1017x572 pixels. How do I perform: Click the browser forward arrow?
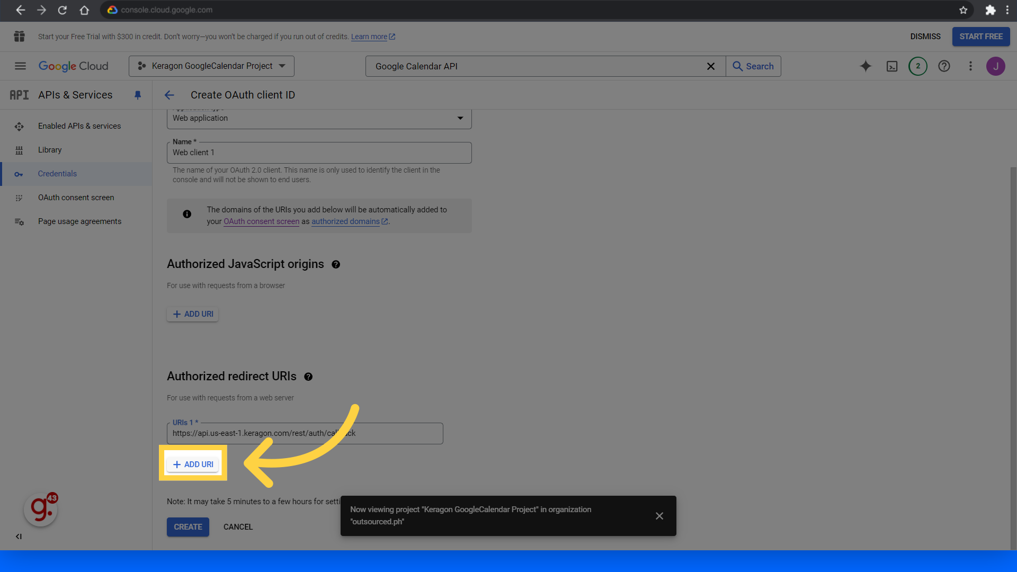41,10
